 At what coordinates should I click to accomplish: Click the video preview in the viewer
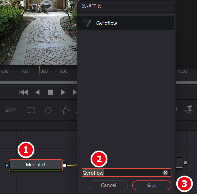point(39,32)
